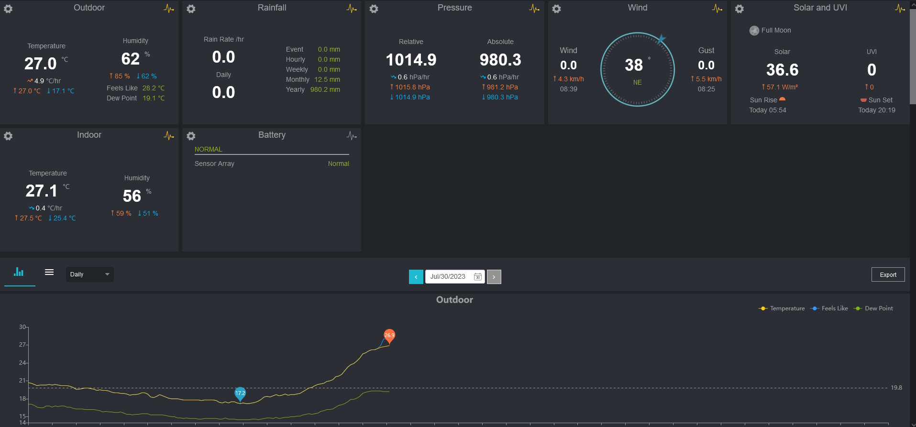The height and width of the screenshot is (427, 916).
Task: Click the Gust max 5.5 km/h value
Action: [706, 79]
